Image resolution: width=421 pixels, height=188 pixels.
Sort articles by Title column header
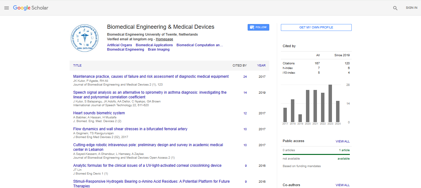click(77, 66)
